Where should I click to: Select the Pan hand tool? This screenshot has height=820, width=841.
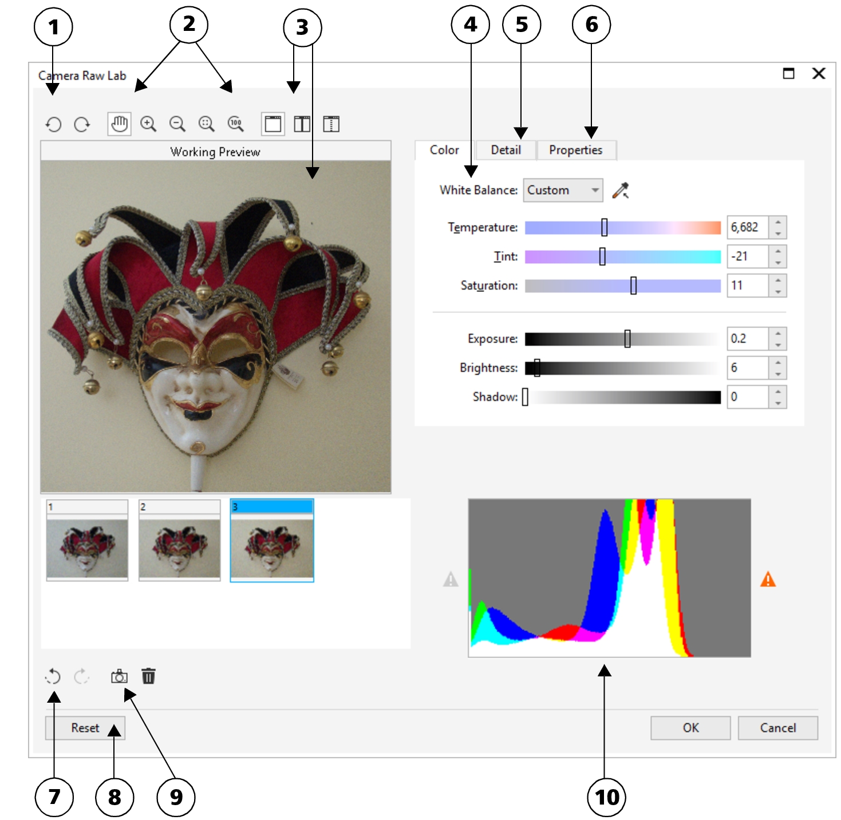(x=119, y=124)
